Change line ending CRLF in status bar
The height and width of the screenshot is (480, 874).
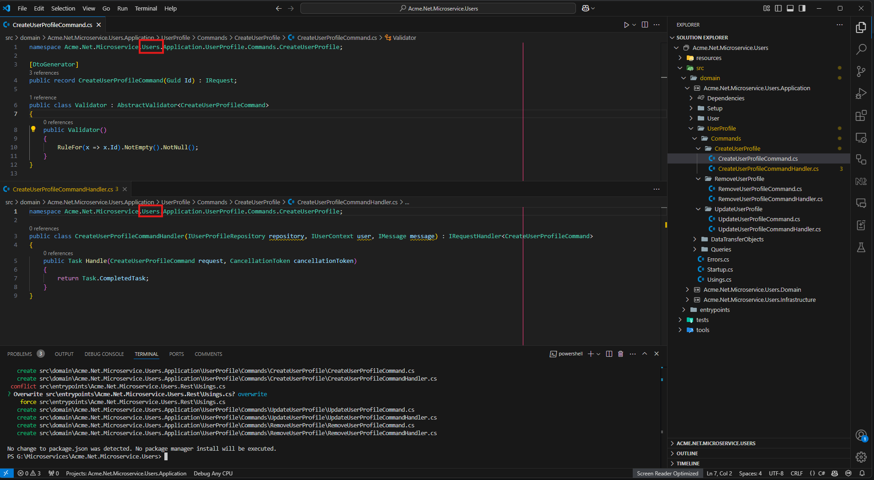click(x=796, y=474)
